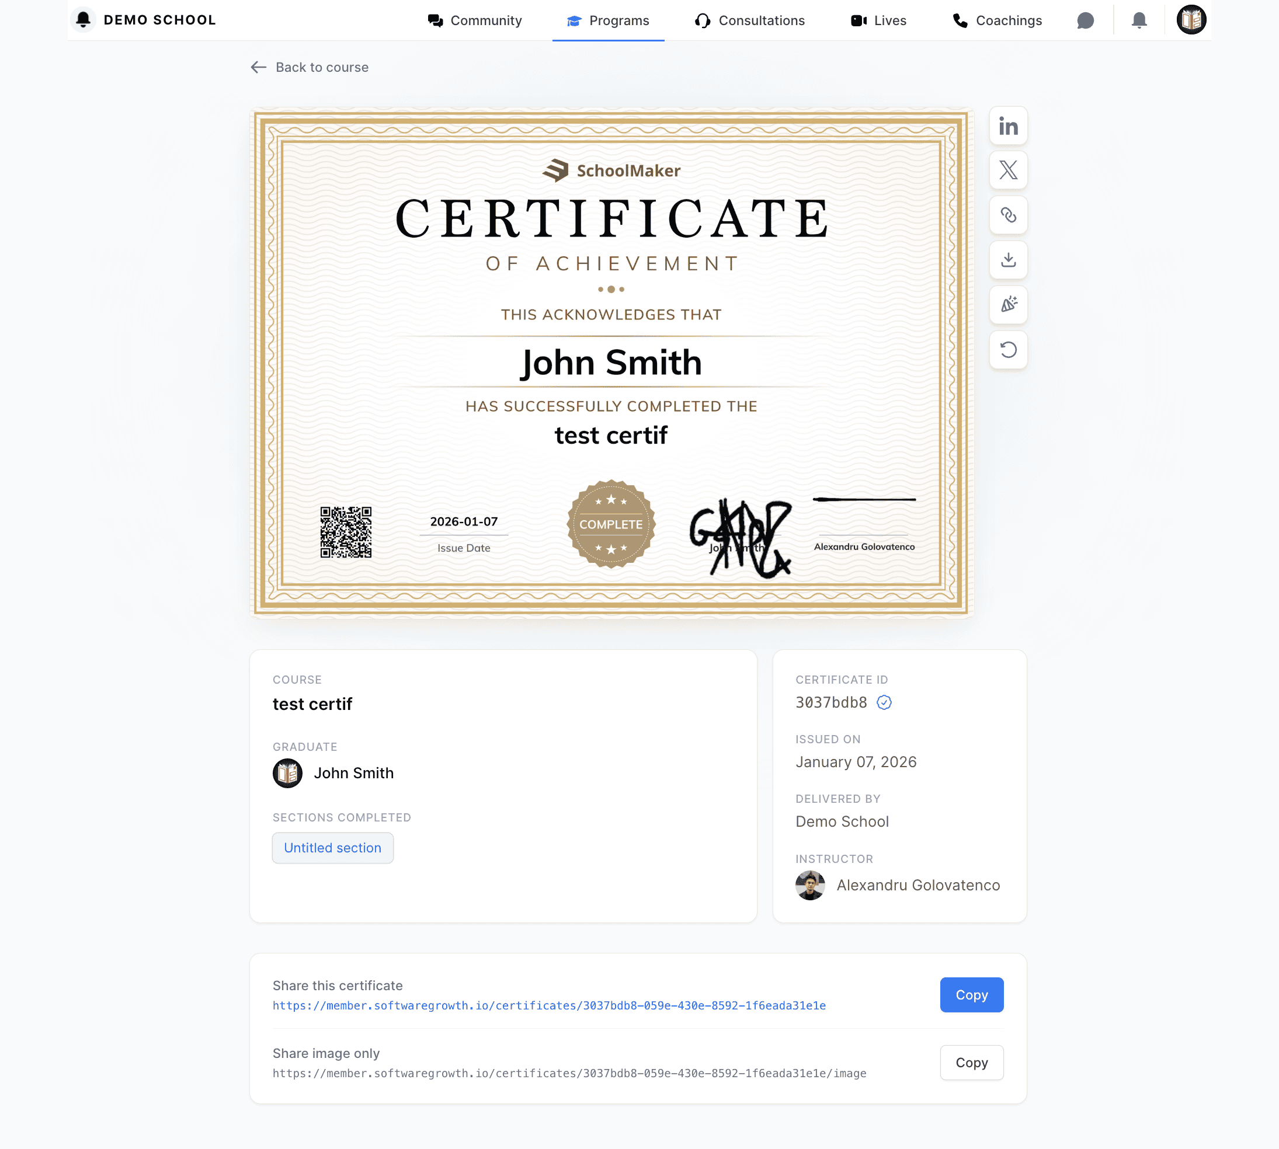Click the certificate QR code
The image size is (1279, 1149).
point(346,532)
